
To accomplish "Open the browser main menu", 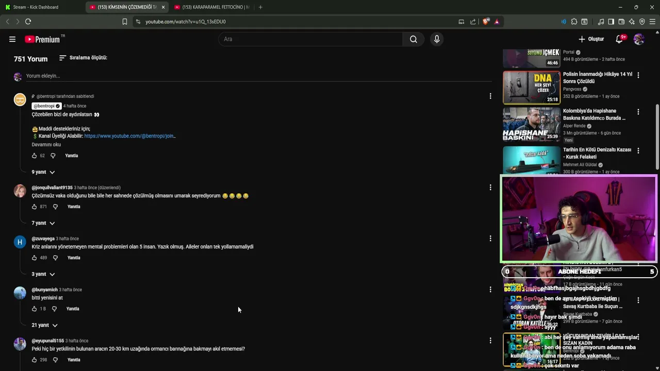I will [x=652, y=22].
